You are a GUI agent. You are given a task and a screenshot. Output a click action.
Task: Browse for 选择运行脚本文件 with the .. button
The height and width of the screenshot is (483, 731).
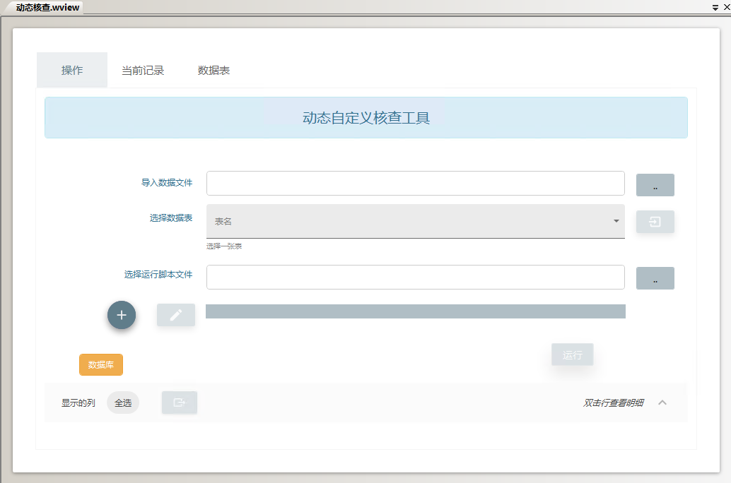coord(655,278)
